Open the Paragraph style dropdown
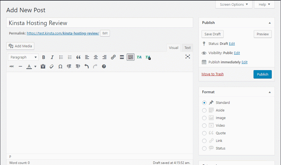Viewport: 281px width, 165px height. click(x=23, y=57)
